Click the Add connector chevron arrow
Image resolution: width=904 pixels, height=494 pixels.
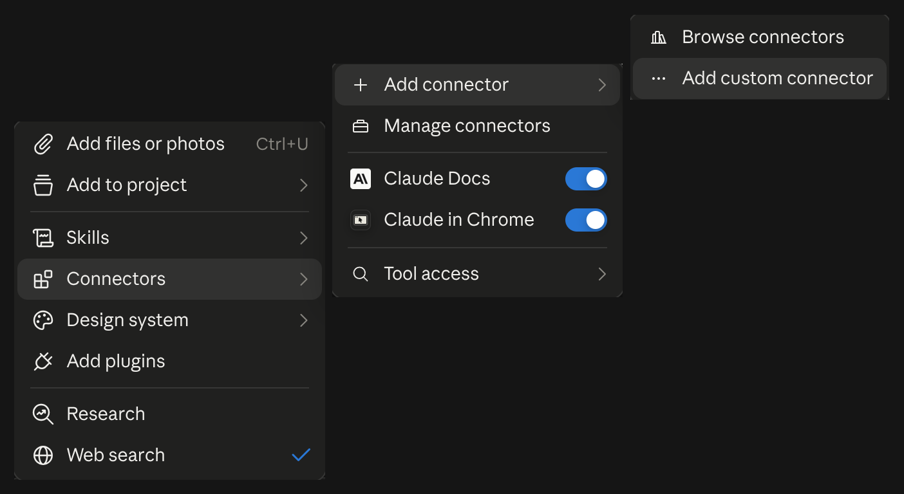[x=602, y=85]
